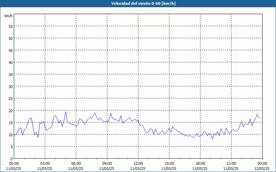
Task: Select the 30 y-axis tick label
Action: 10,86
